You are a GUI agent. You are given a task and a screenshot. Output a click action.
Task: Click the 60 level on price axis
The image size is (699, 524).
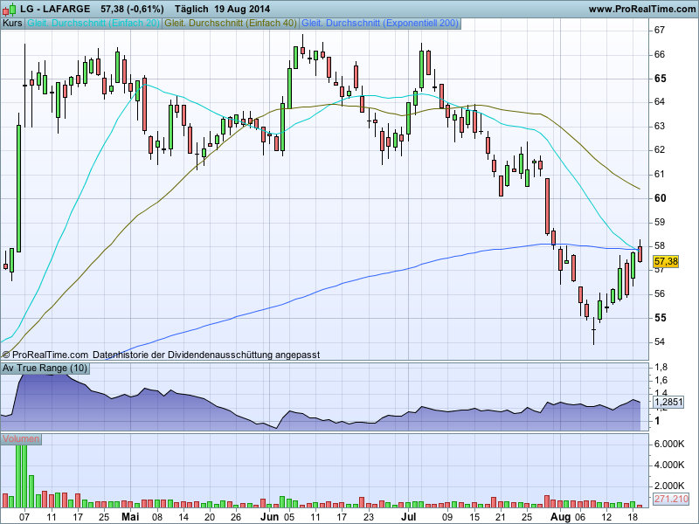click(661, 197)
